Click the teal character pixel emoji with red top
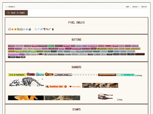 coord(30,29)
